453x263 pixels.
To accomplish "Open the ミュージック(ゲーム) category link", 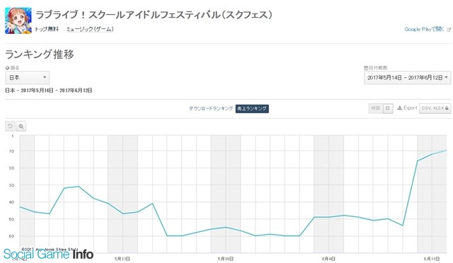I will (90, 29).
